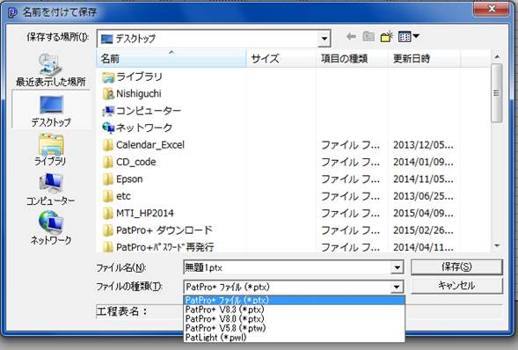Image resolution: width=518 pixels, height=350 pixels.
Task: Sort by 名前 column header
Action: (x=171, y=58)
